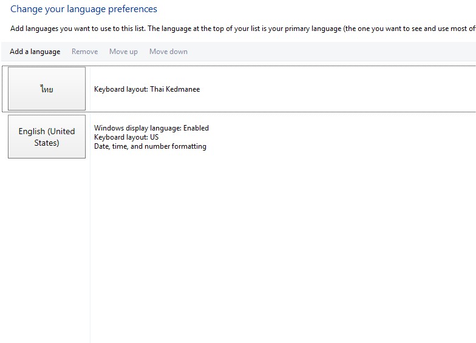Click blank space right of Thai Kedmanee
476x343 pixels.
click(x=337, y=89)
